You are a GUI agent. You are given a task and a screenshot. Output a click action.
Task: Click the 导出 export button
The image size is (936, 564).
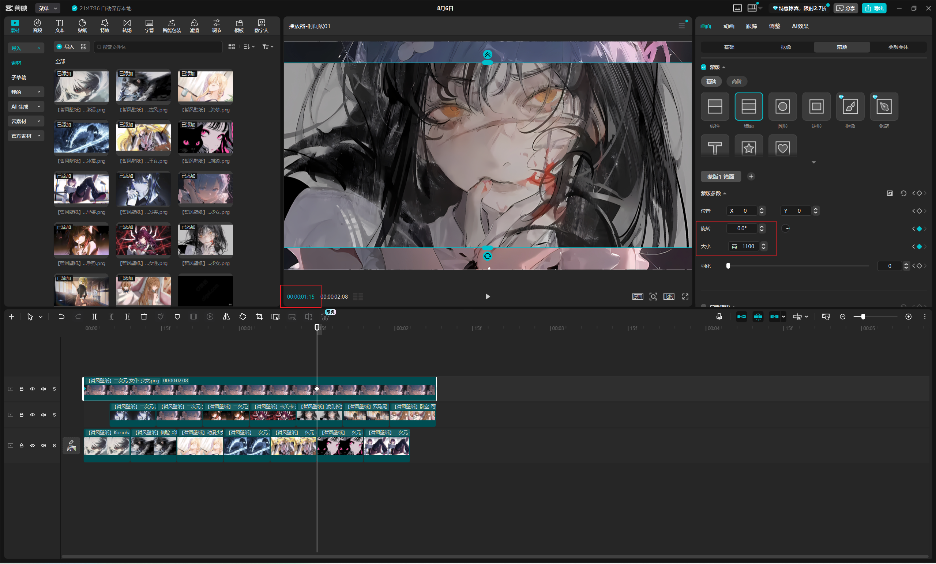tap(874, 8)
